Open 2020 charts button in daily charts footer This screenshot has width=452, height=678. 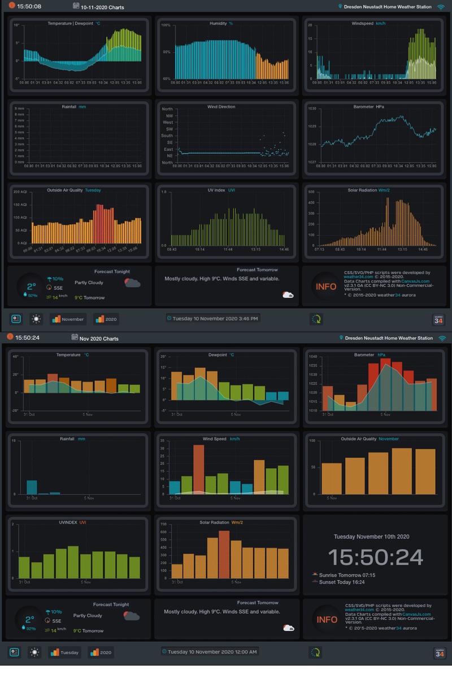pos(106,319)
